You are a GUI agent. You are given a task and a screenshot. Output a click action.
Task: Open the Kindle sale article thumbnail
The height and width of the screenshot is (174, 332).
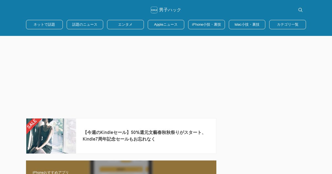point(51,136)
